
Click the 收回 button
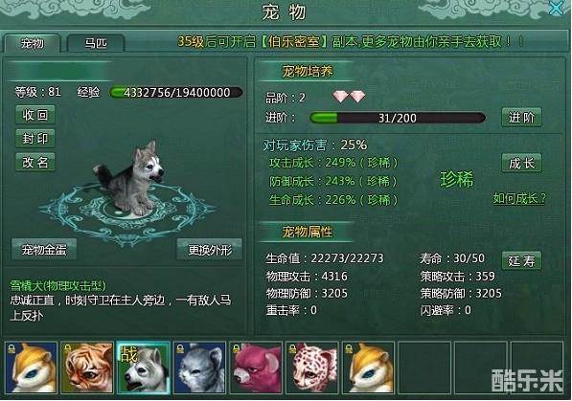click(x=35, y=115)
